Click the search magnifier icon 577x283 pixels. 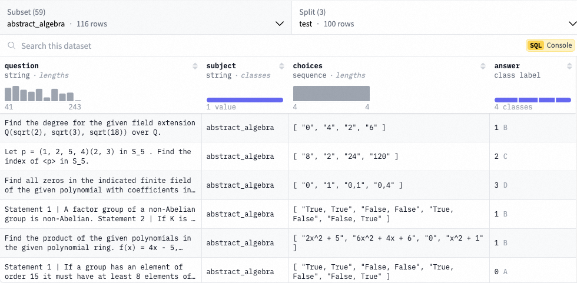[12, 46]
